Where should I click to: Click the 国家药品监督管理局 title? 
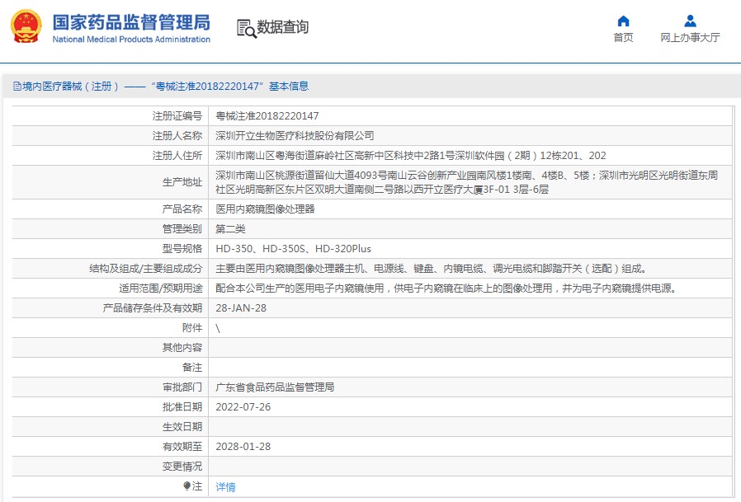click(131, 22)
